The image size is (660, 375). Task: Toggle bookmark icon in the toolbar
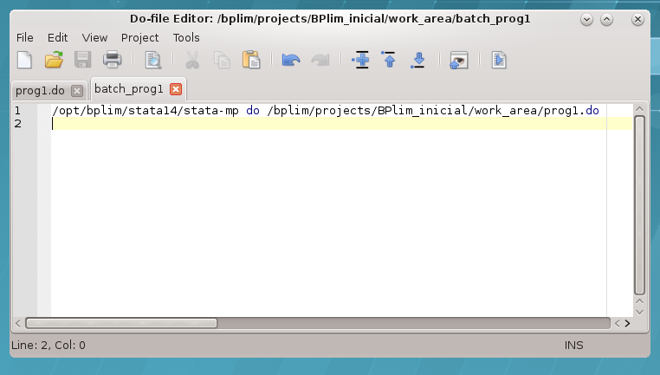point(360,60)
